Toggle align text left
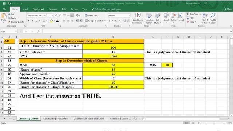Screen dimensions: 233x131 [x=64, y=21]
